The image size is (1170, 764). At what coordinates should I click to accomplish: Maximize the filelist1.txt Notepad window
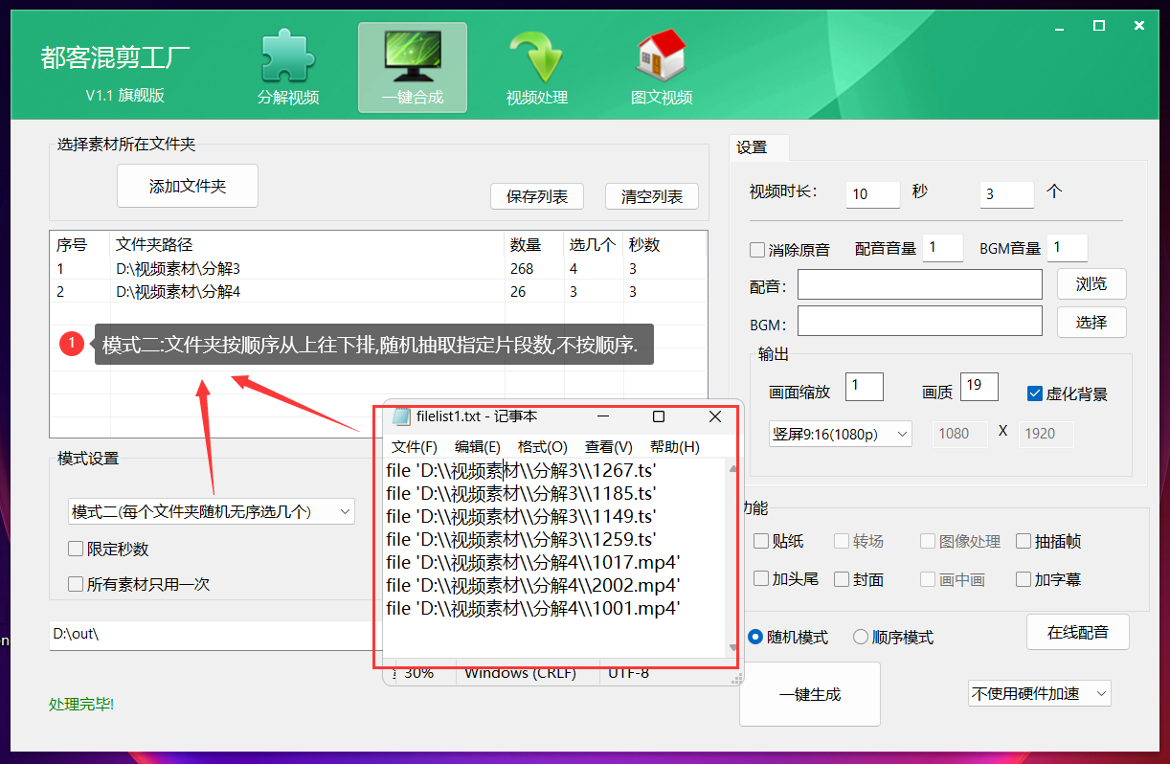(x=659, y=416)
